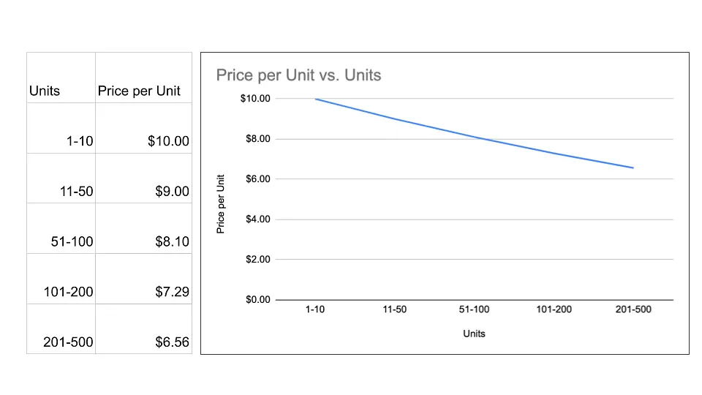Click the $0.00 y-axis label
Image resolution: width=702 pixels, height=395 pixels.
click(258, 300)
